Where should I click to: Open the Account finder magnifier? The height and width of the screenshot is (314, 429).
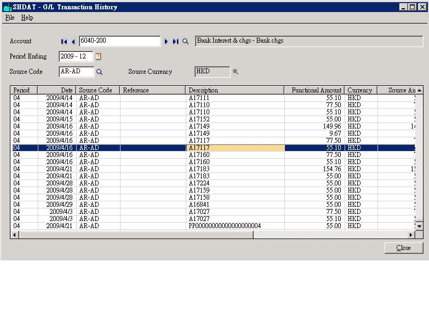tap(186, 42)
